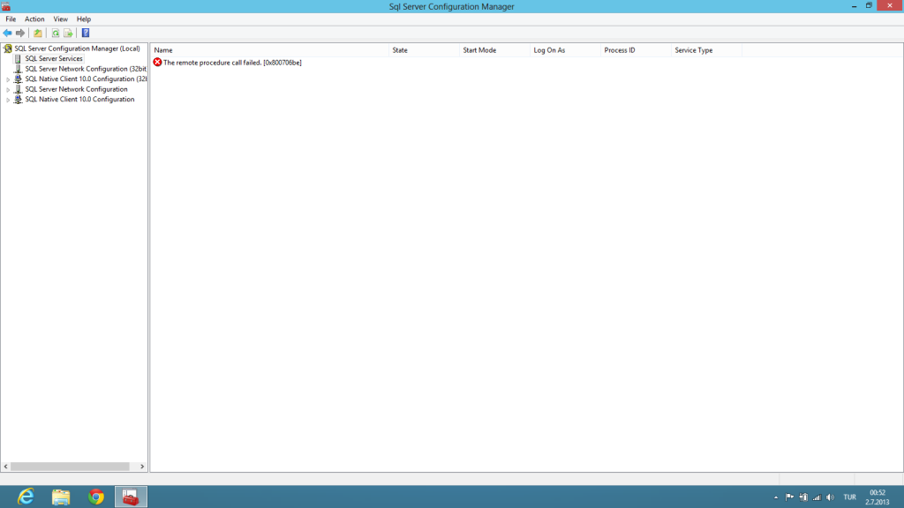Click the blue Help toolbar icon

(x=86, y=33)
